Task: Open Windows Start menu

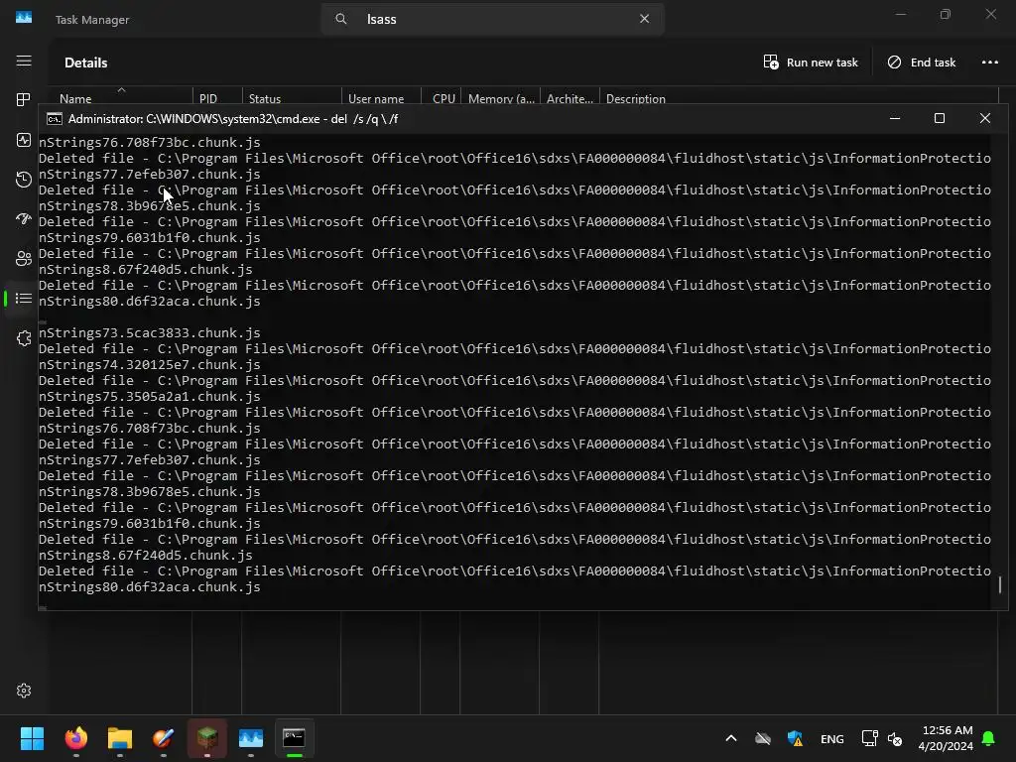Action: pos(32,738)
